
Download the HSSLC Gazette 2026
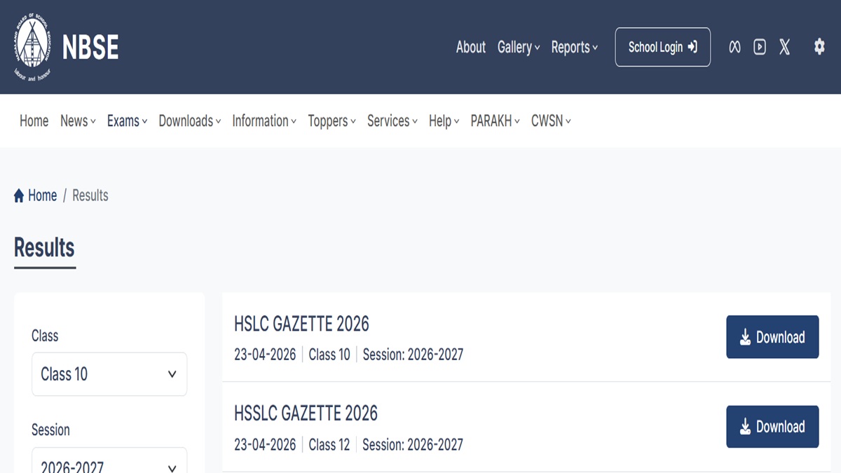772,427
